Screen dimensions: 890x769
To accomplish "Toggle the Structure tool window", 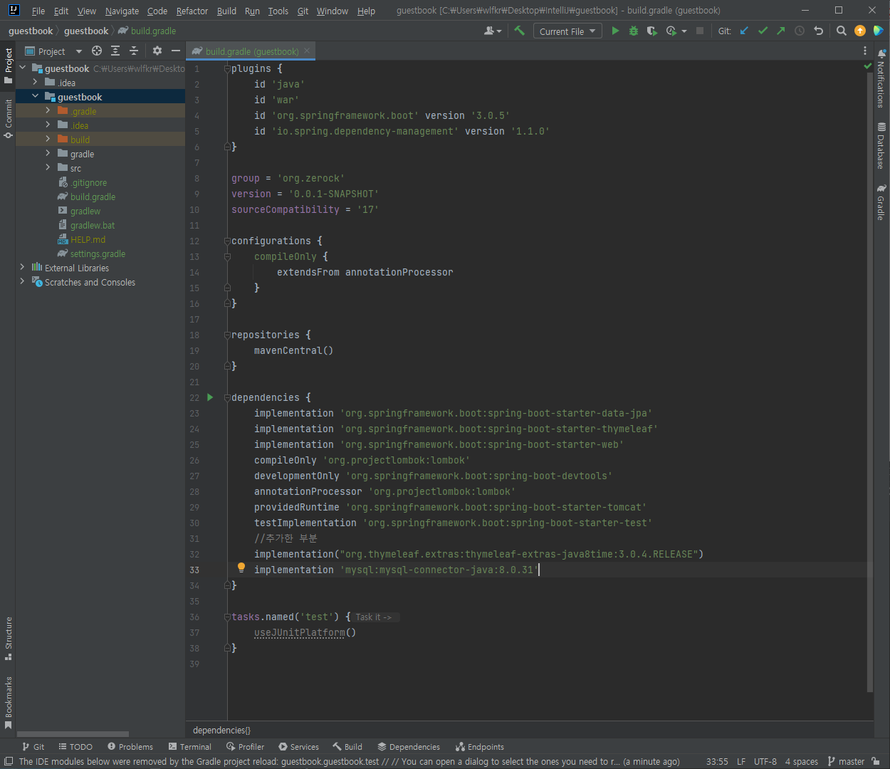I will tap(8, 638).
